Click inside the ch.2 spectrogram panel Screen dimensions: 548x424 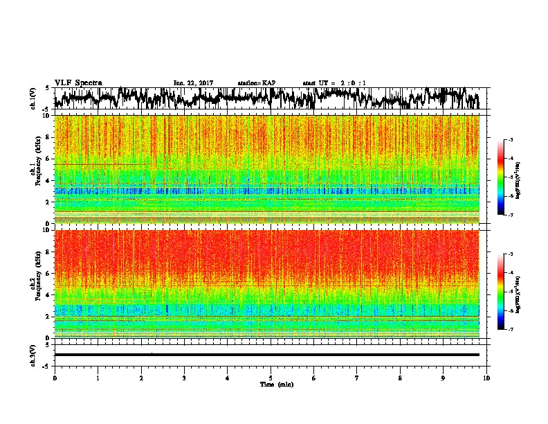coord(266,284)
